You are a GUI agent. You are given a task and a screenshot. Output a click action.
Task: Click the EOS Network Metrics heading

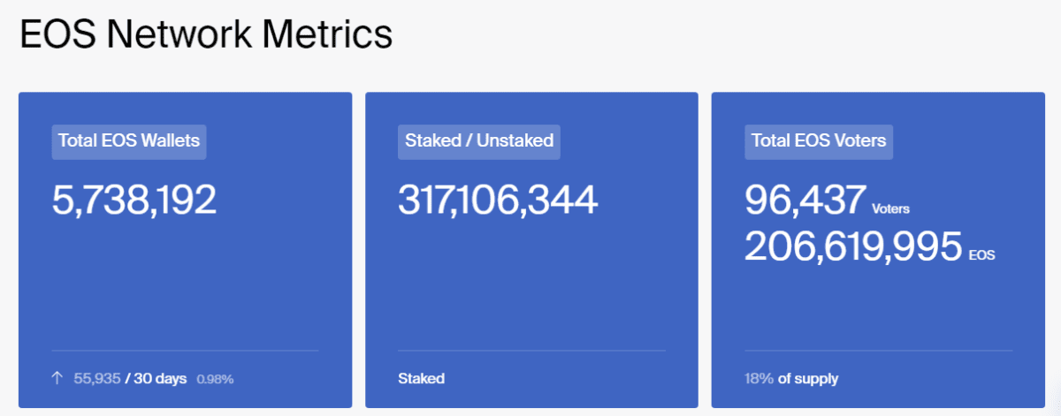[x=205, y=35]
